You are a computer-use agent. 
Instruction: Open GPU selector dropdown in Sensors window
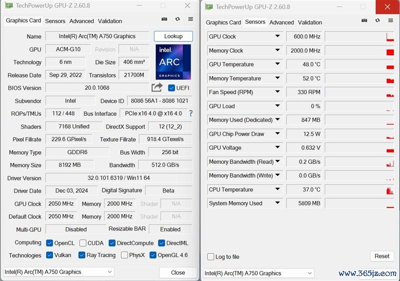[x=258, y=273]
